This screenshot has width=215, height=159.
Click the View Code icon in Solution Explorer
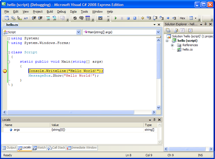(190, 30)
